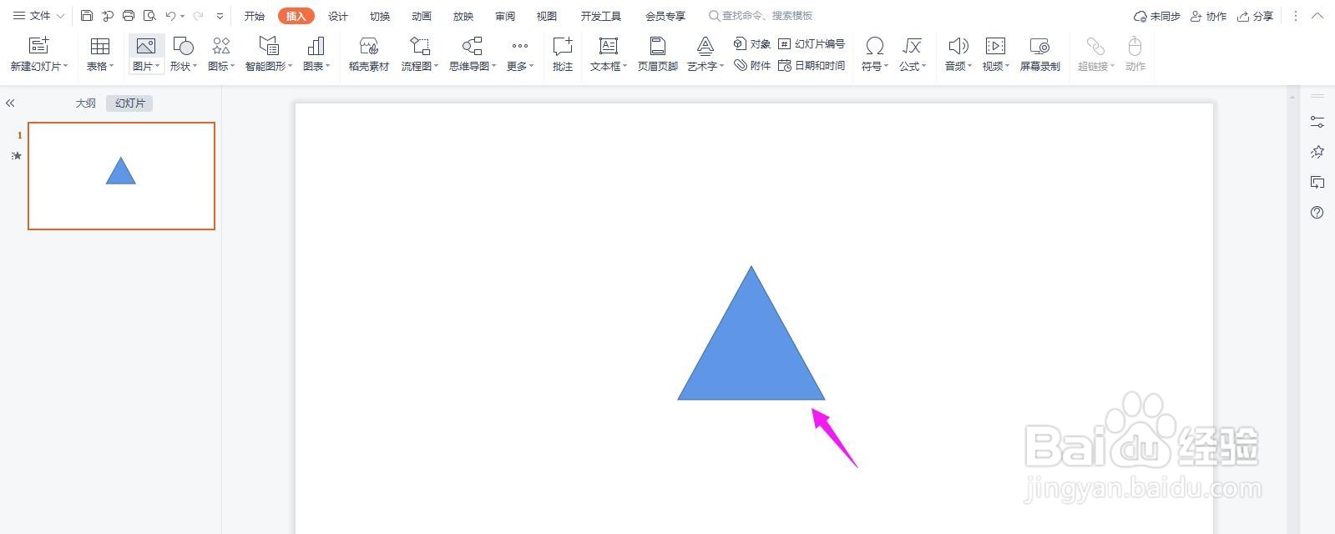Click the Redo arrow icon

pos(199,16)
